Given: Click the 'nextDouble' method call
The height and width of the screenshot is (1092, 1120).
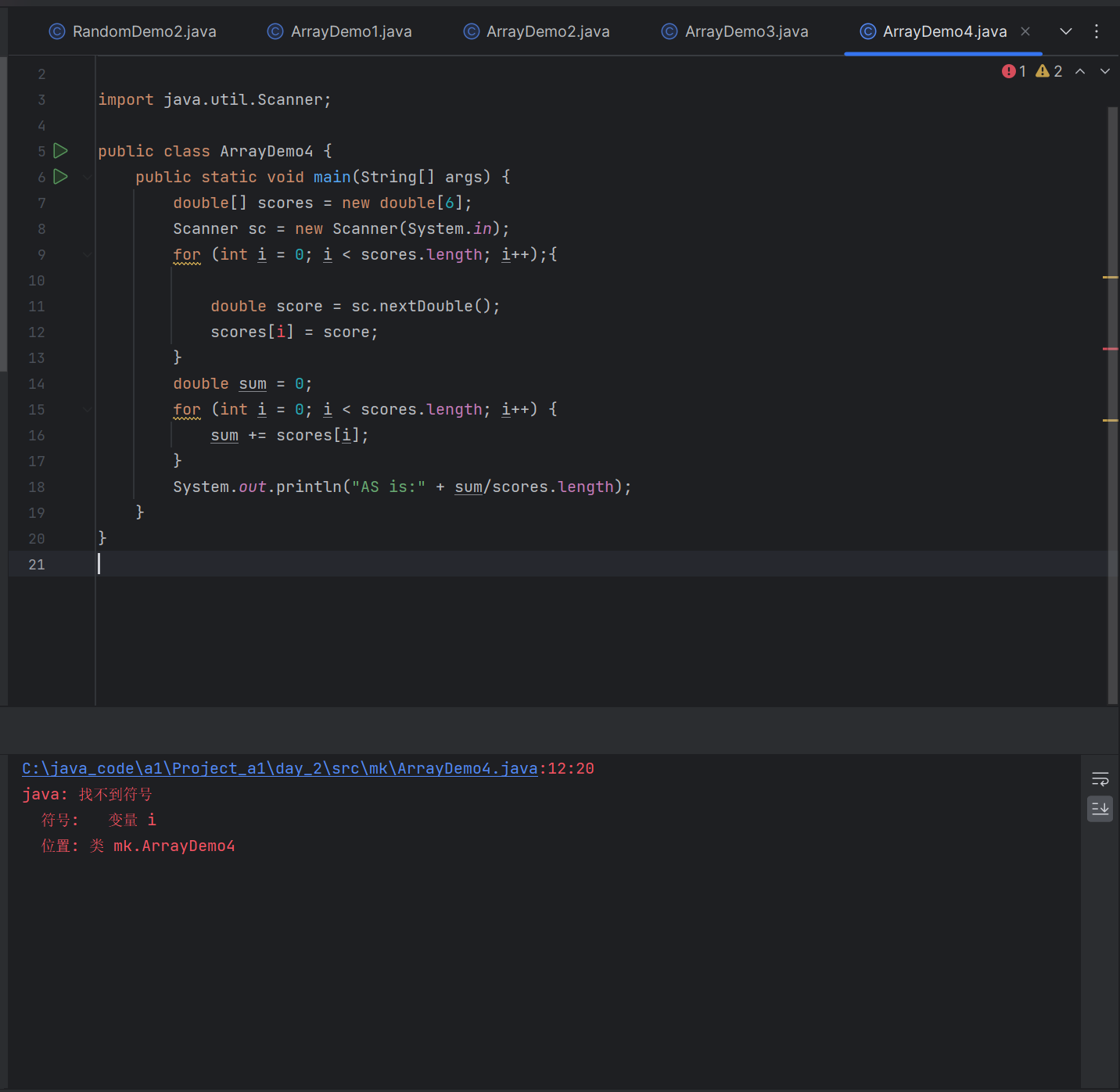Looking at the screenshot, I should (x=426, y=307).
